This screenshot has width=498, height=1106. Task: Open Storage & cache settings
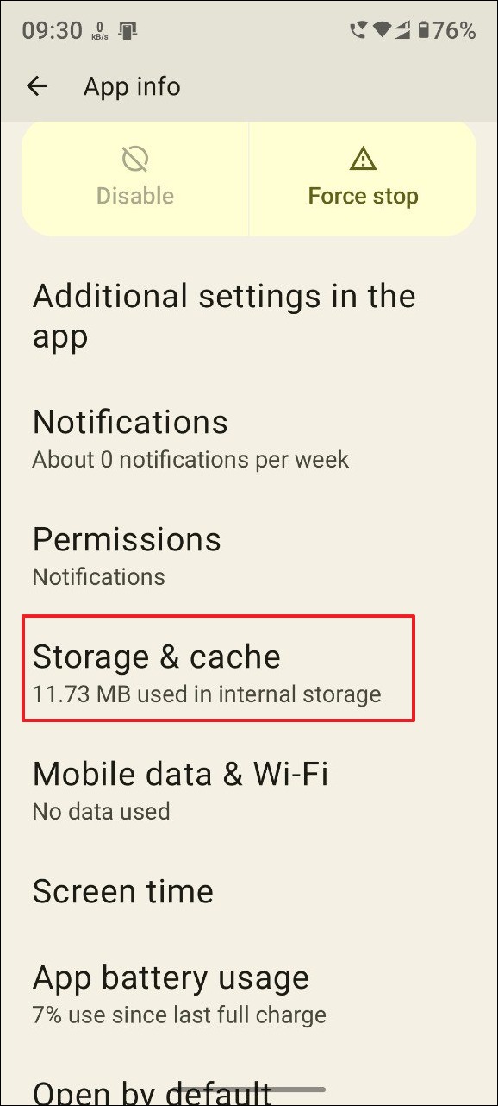tap(219, 669)
